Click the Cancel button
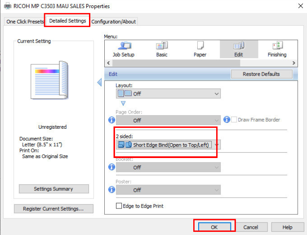Viewport: 307px width, 235px height. pyautogui.click(x=251, y=227)
